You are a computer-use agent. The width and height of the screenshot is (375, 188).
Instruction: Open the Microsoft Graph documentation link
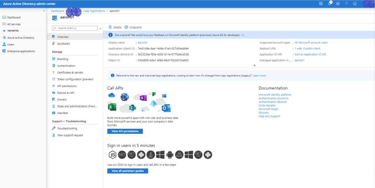click(x=268, y=109)
